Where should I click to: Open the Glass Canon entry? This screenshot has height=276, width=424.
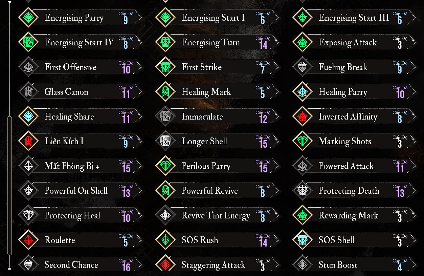pos(81,92)
